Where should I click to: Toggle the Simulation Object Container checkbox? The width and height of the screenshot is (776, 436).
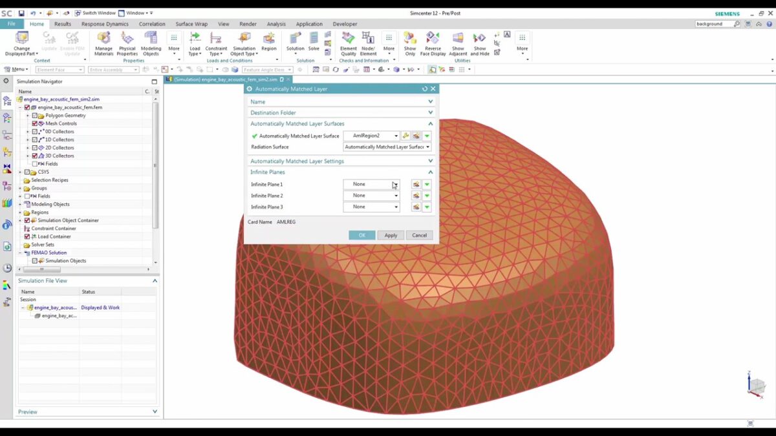pos(27,220)
